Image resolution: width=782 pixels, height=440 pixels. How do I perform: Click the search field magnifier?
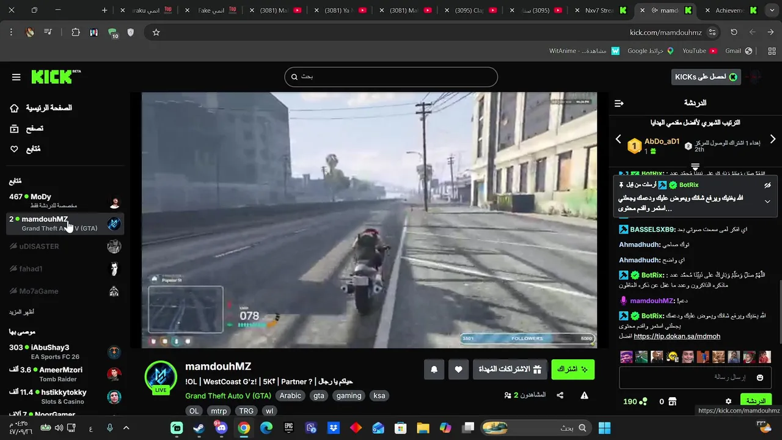tap(294, 77)
